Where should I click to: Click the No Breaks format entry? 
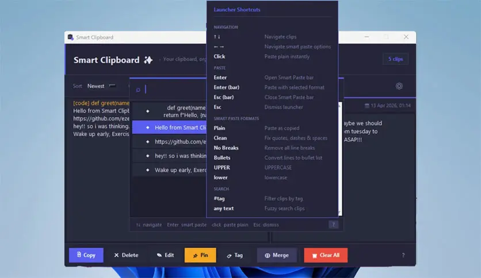(x=226, y=148)
